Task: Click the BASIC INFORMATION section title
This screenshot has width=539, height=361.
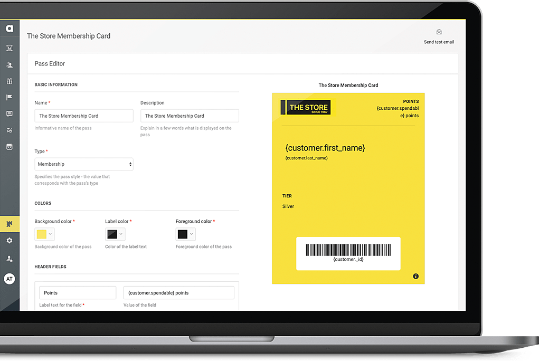Action: pos(56,84)
